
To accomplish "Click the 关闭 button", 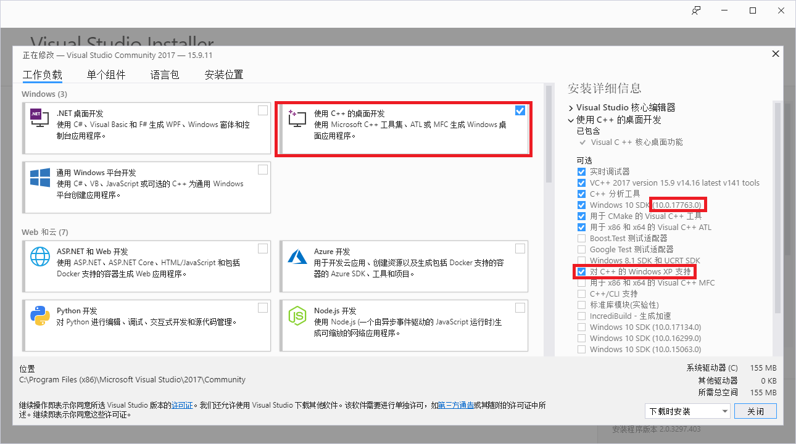I will tap(755, 411).
